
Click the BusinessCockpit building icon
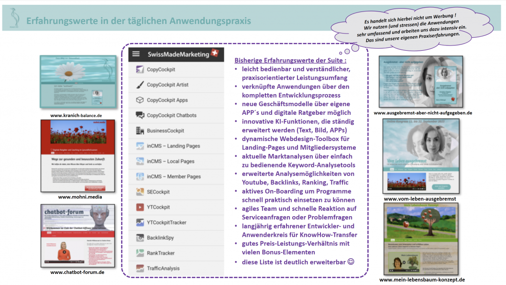(140, 131)
